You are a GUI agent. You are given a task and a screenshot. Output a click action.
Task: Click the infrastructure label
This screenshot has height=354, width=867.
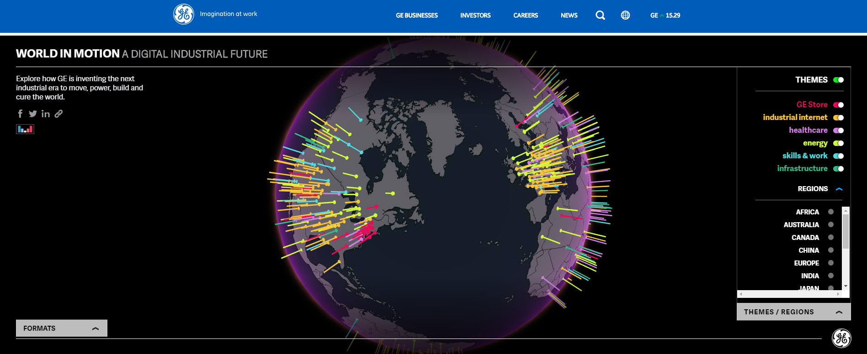pos(803,168)
